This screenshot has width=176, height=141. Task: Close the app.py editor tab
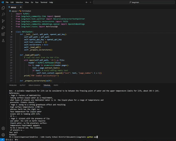click(21, 7)
